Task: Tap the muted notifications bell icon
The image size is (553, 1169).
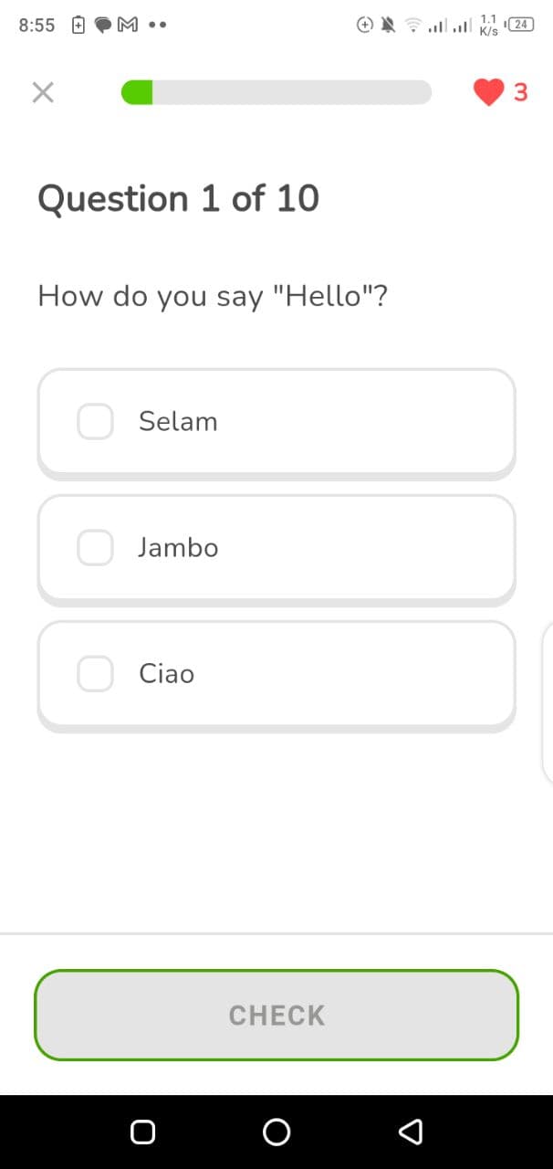Action: pos(387,25)
